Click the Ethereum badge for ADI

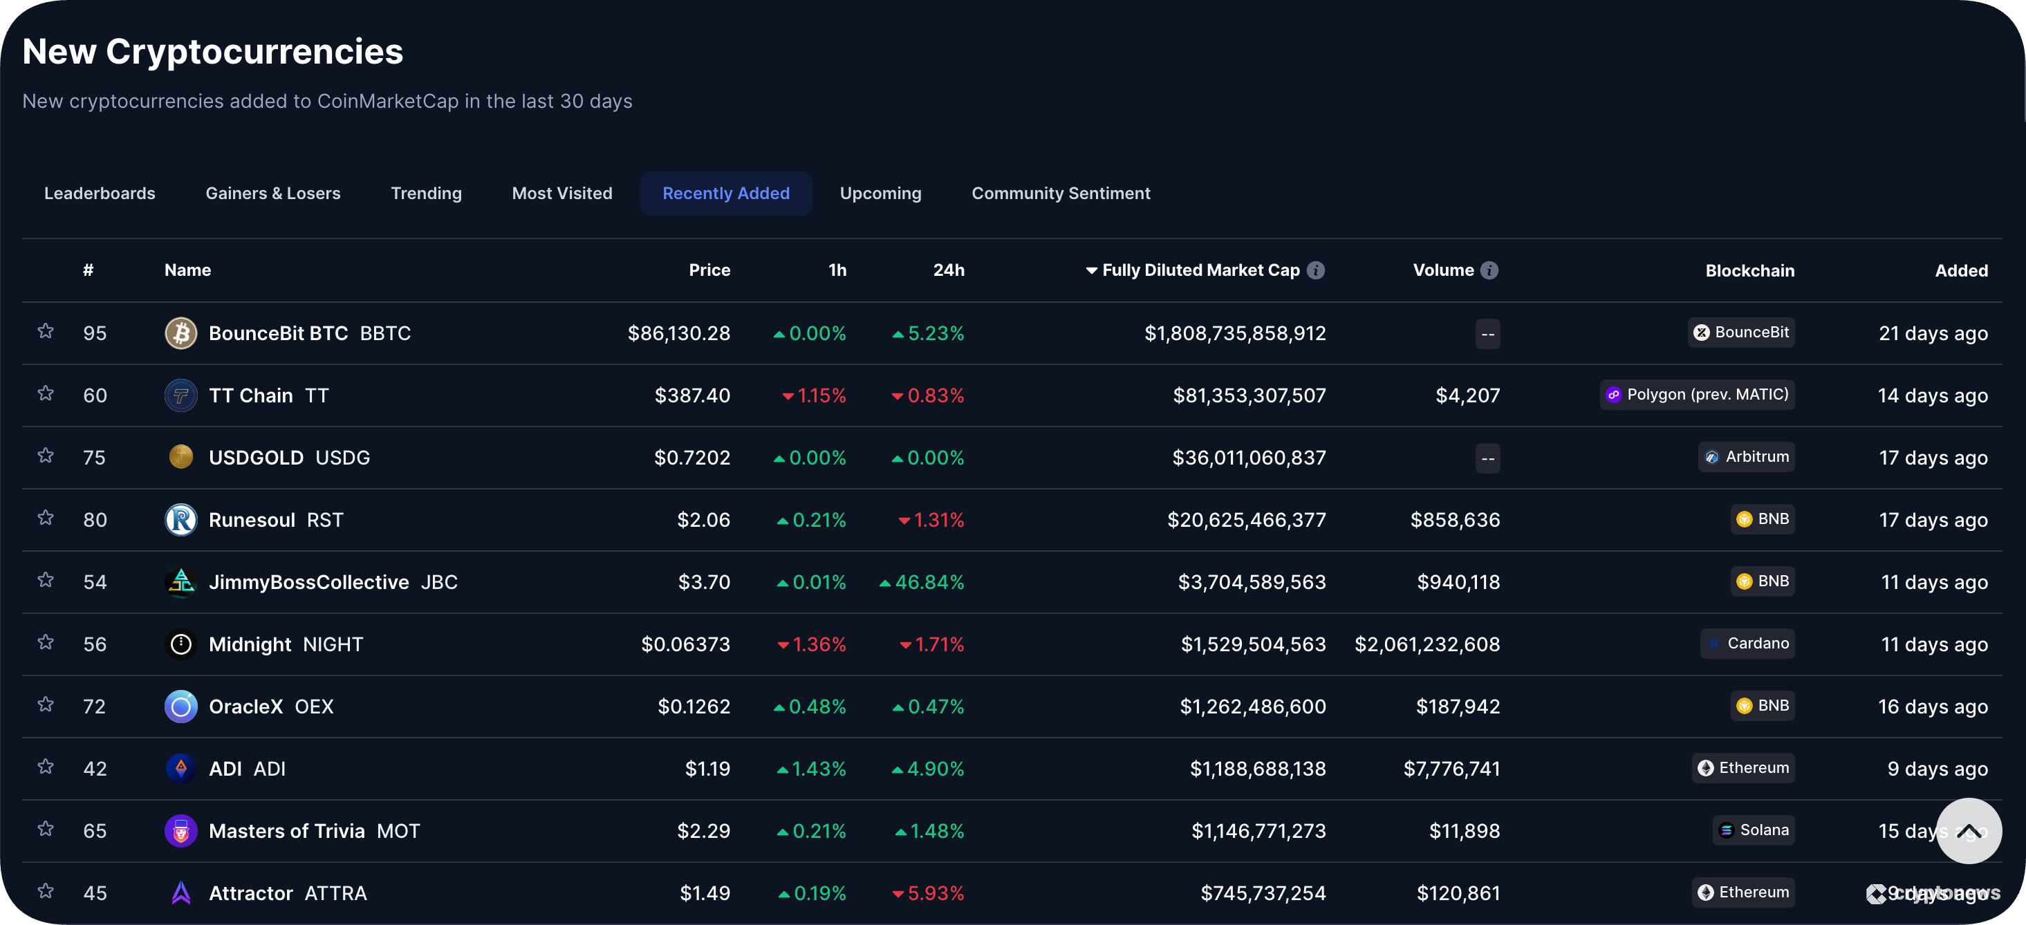1743,769
